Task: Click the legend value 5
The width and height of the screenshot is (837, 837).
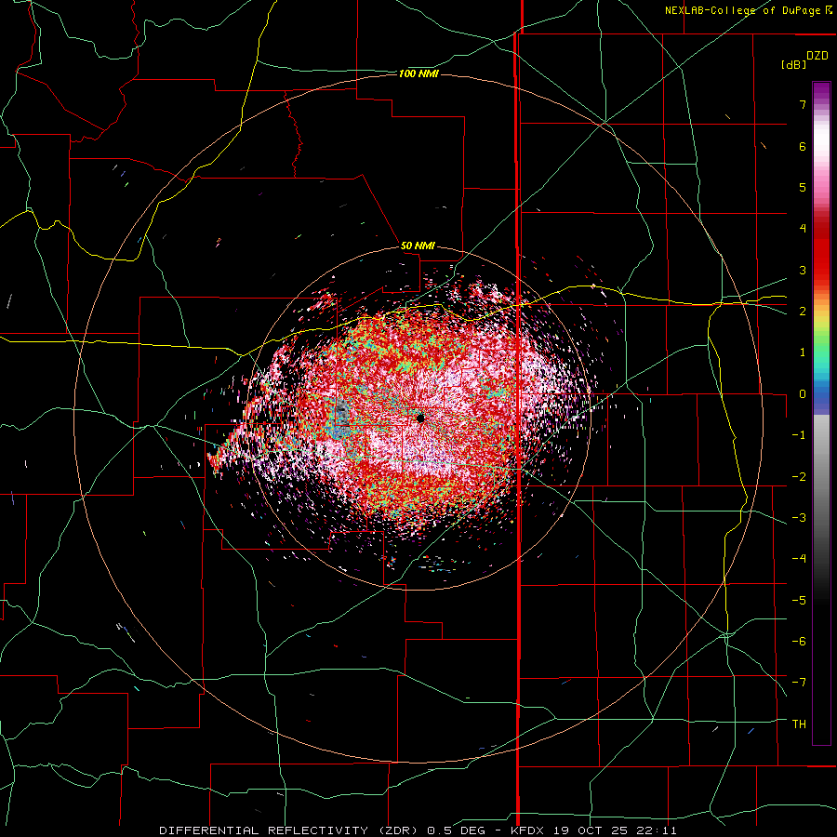Action: 803,187
